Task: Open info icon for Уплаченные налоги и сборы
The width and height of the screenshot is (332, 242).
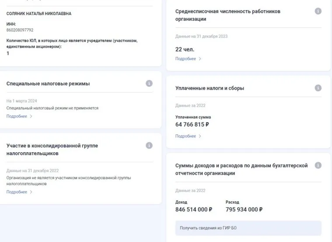Action: point(318,88)
